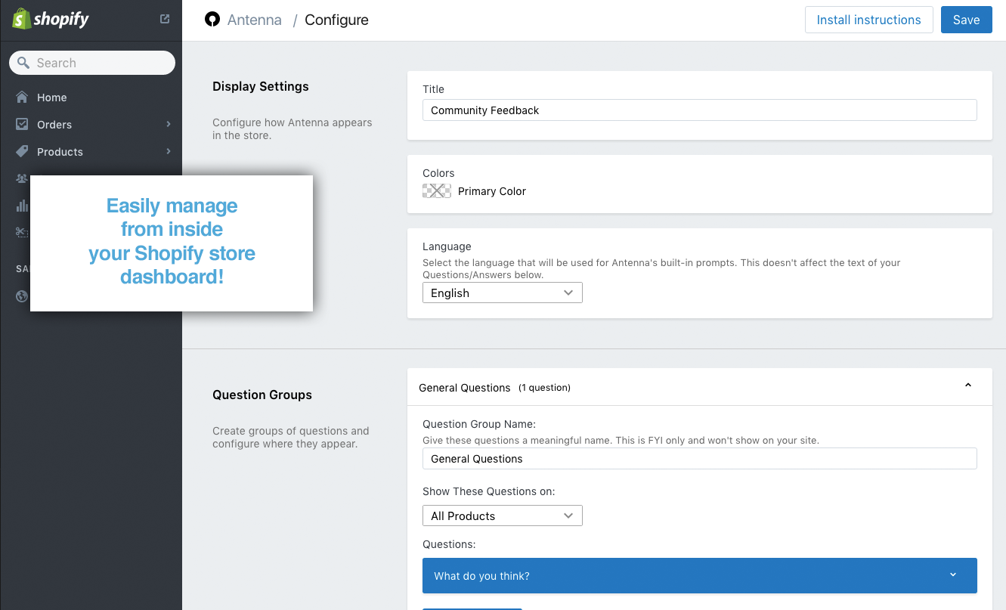Open the Language dropdown showing English

502,293
